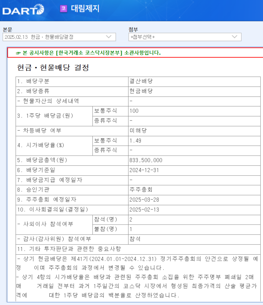Click 보통주식 in the 1주당 배당금 row

pos(105,111)
